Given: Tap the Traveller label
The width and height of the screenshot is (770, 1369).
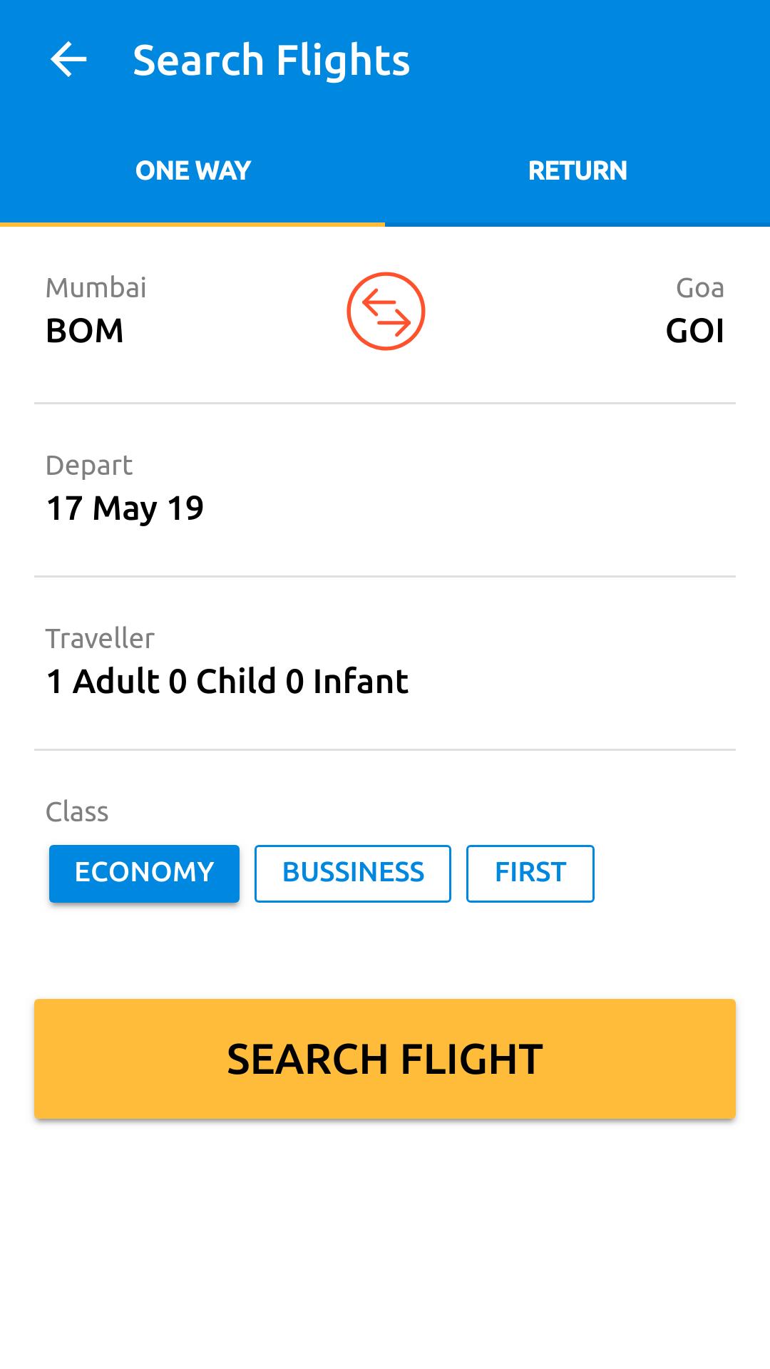Looking at the screenshot, I should click(100, 639).
